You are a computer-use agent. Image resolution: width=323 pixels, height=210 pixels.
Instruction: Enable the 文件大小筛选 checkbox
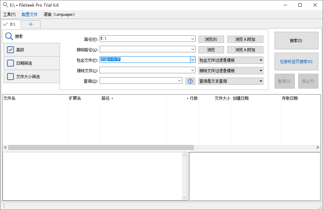click(x=10, y=77)
